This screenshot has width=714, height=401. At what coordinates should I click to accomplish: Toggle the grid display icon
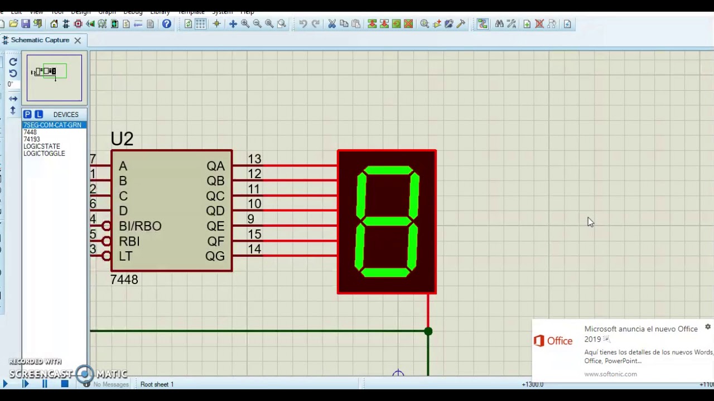click(x=201, y=24)
